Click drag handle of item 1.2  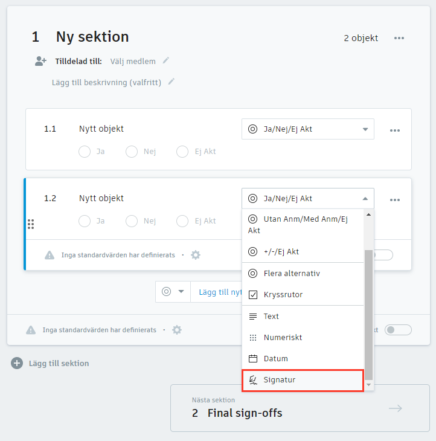point(31,224)
